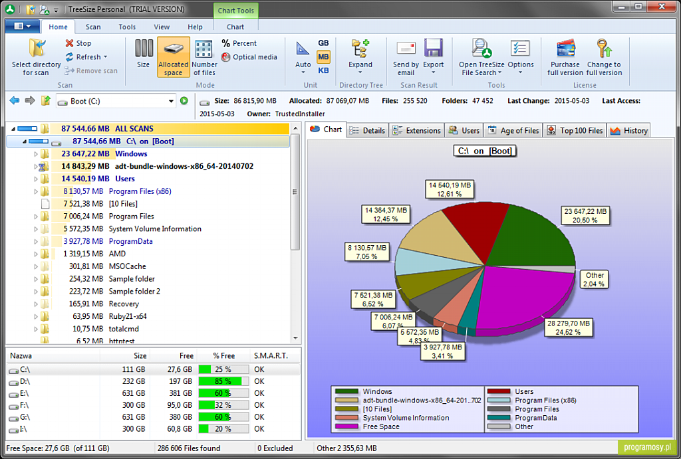Enable Optical media mode
681x459 pixels.
(249, 57)
